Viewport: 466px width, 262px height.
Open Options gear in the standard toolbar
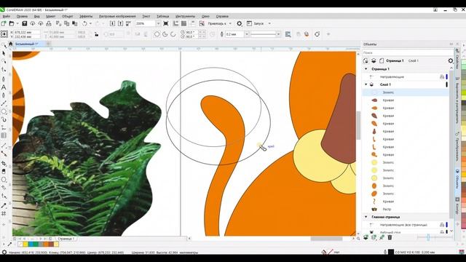pos(240,23)
